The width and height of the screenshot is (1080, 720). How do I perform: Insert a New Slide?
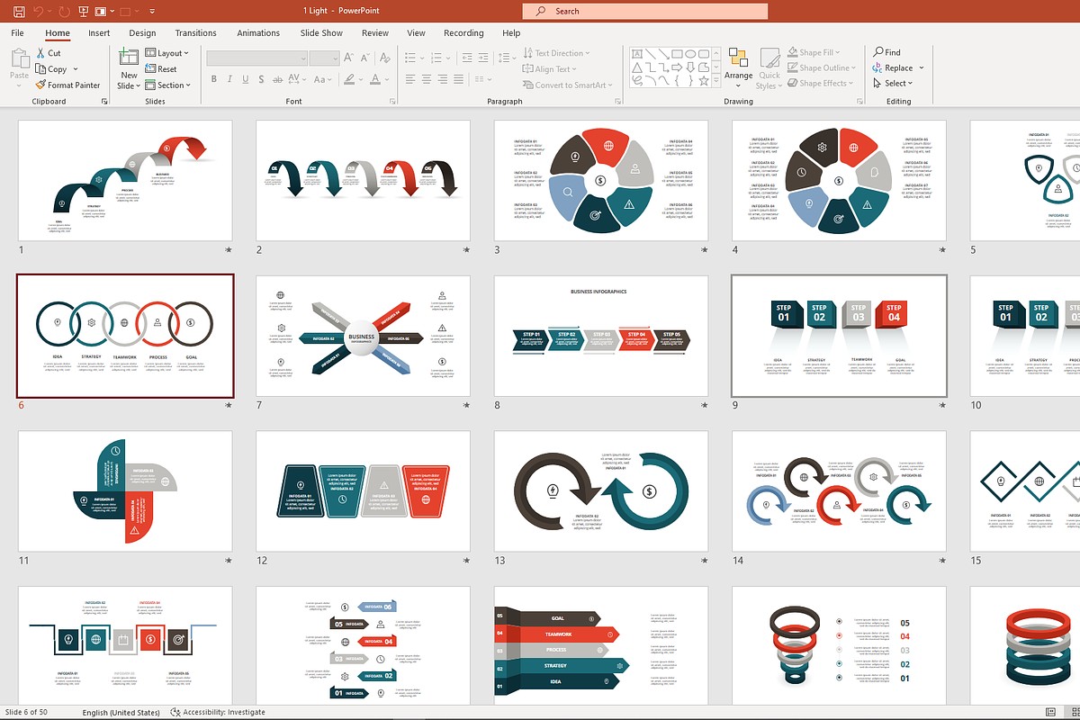[x=129, y=68]
